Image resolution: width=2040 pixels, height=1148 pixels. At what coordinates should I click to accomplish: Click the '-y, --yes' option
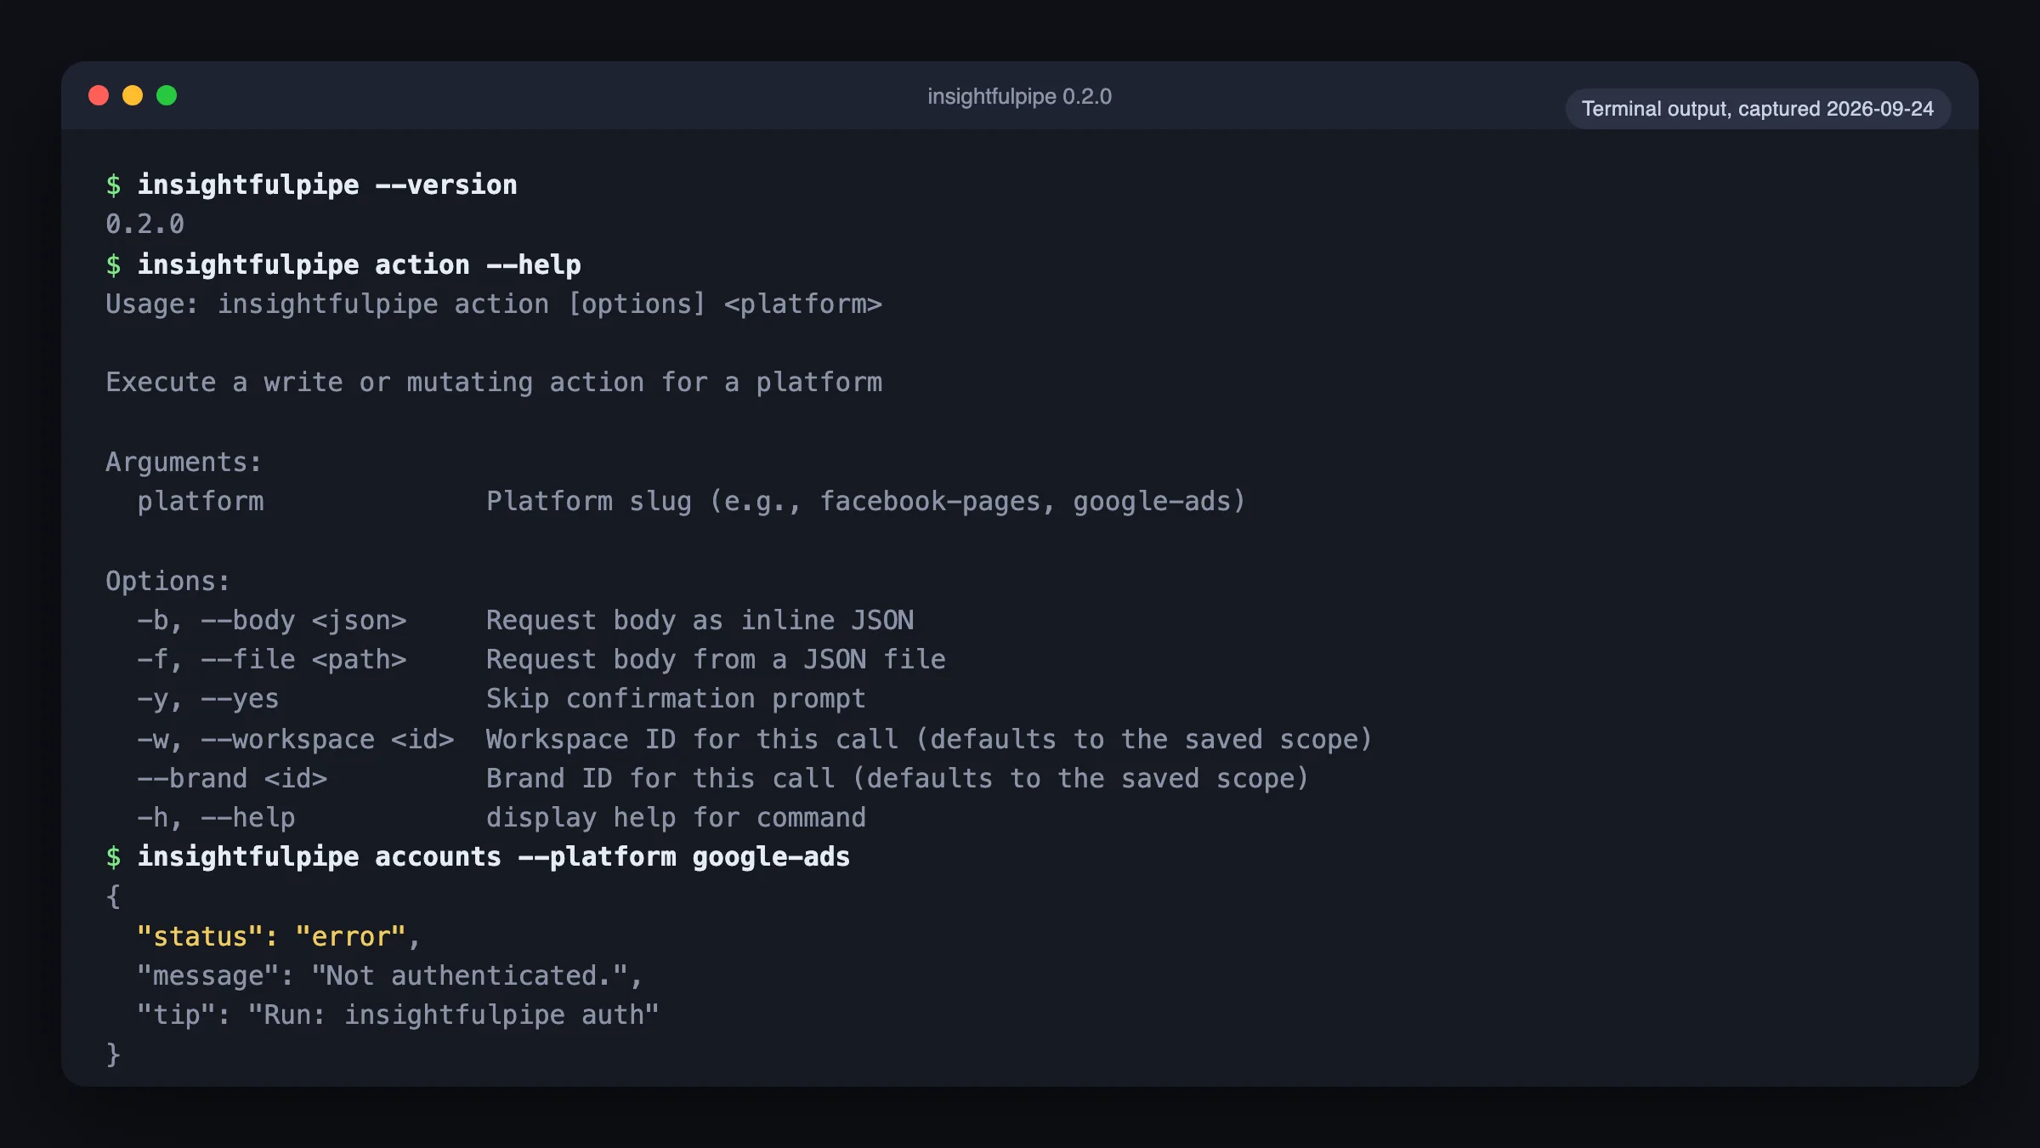coord(208,698)
